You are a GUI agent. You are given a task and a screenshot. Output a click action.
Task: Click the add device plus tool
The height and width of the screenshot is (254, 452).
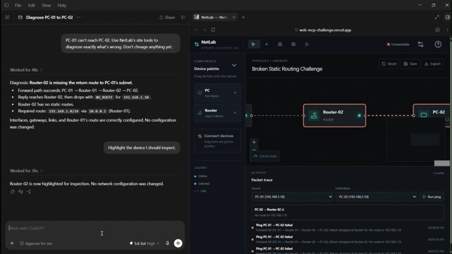click(266, 44)
